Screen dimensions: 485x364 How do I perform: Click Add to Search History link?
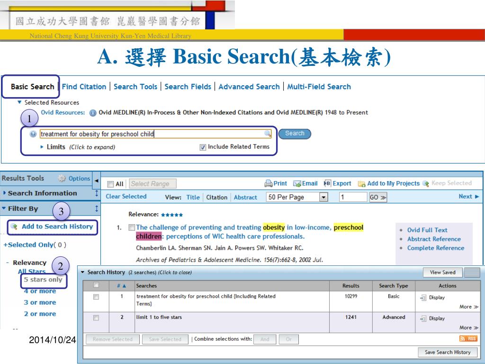[57, 227]
